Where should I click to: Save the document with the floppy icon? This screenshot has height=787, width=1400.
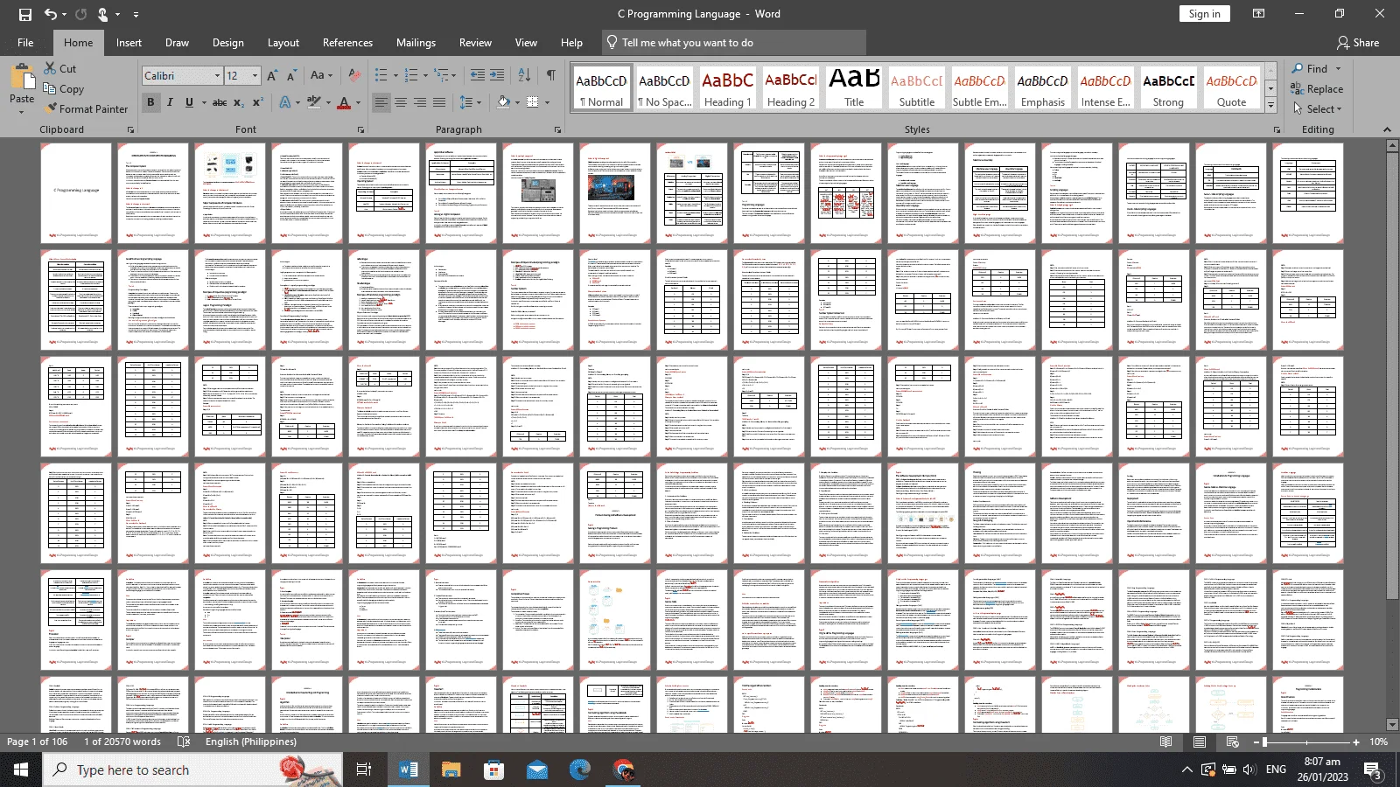point(25,14)
